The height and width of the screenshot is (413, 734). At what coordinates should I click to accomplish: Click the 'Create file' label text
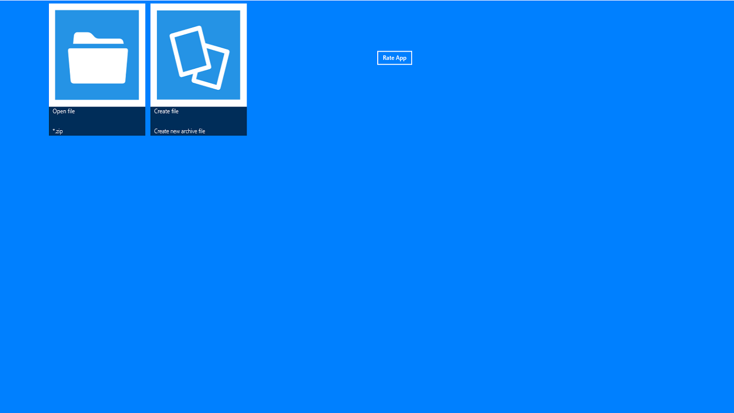[x=166, y=111]
